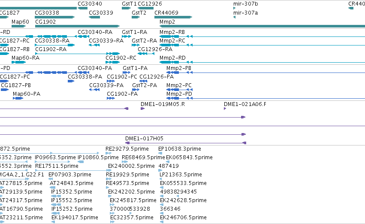Click the EK246706.5prime EST label
This screenshot has width=365, height=224.
183,218
